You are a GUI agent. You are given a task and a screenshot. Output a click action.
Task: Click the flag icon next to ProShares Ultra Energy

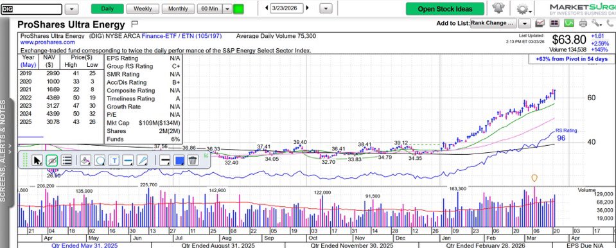[x=134, y=24]
